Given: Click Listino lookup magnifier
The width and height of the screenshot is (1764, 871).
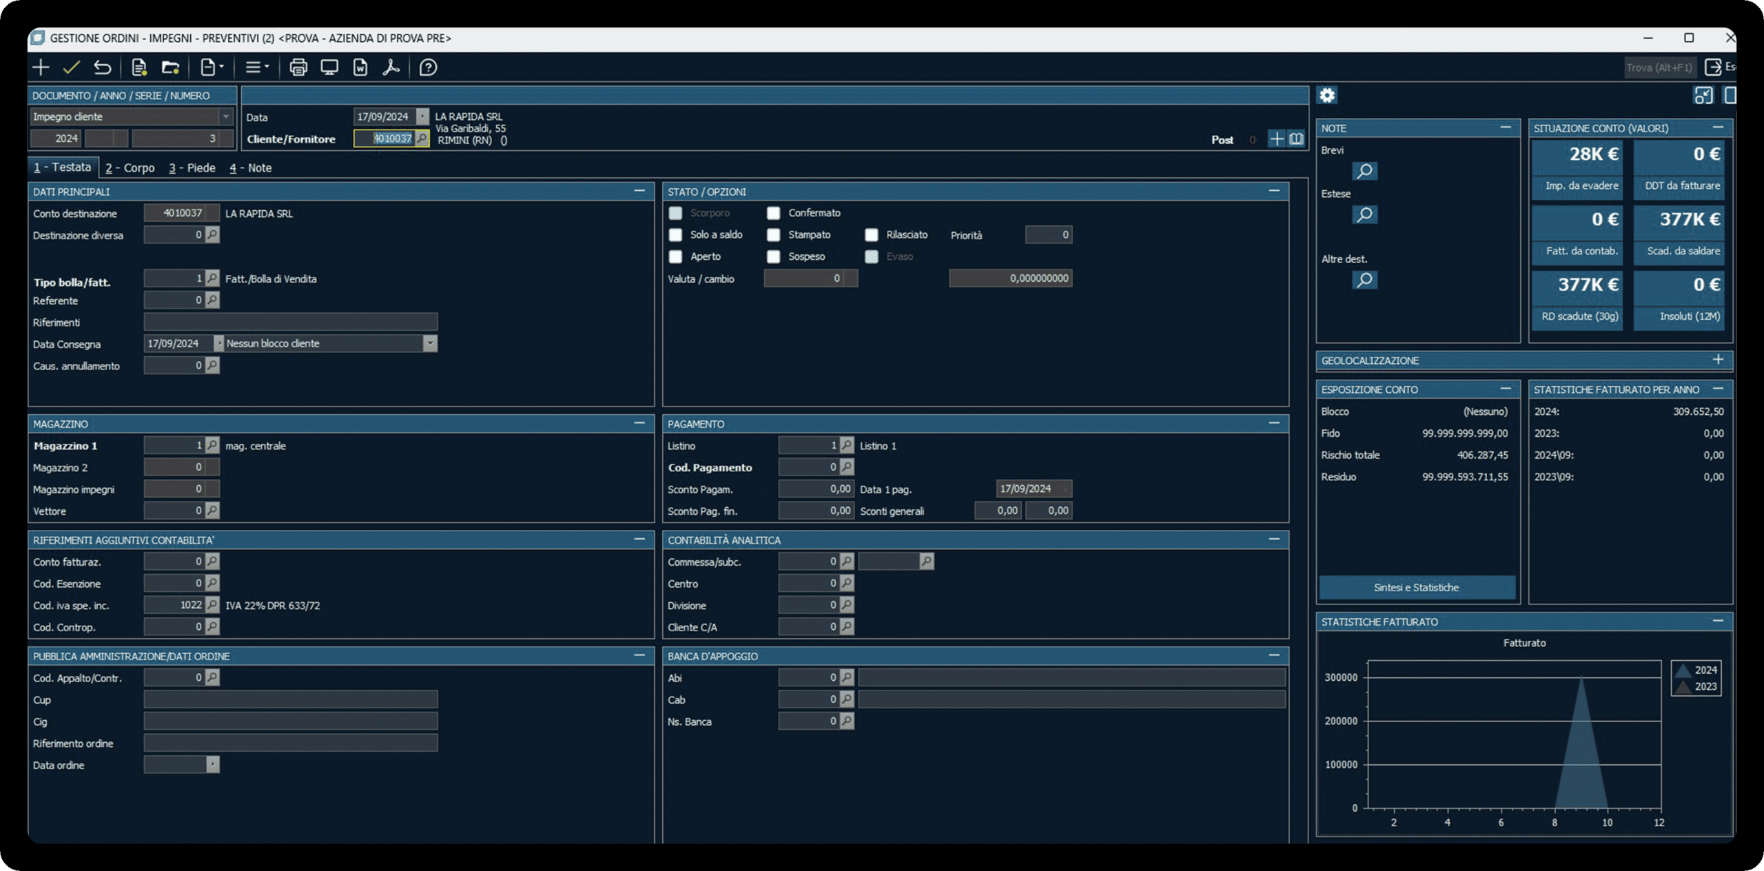Looking at the screenshot, I should tap(847, 445).
